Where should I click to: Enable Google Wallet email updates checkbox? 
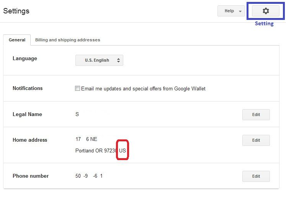pyautogui.click(x=78, y=88)
